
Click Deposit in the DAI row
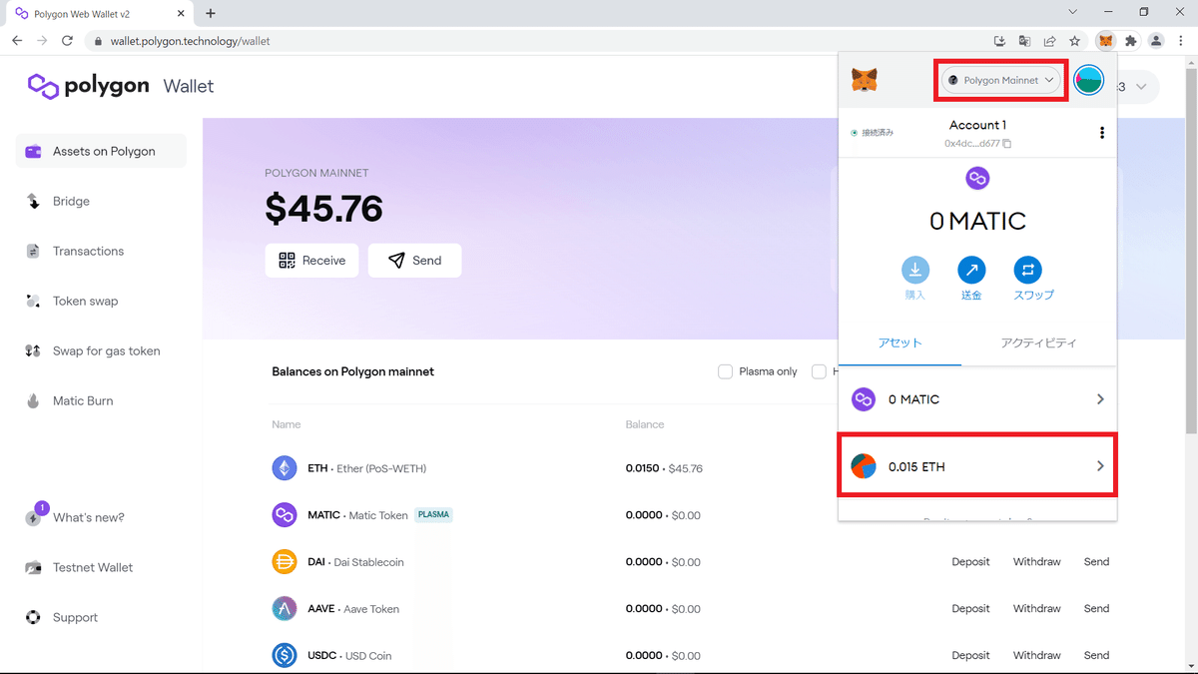click(970, 561)
